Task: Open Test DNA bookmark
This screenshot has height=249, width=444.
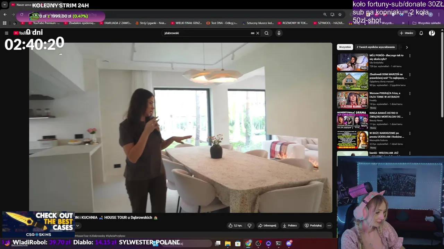Action: coord(222,23)
